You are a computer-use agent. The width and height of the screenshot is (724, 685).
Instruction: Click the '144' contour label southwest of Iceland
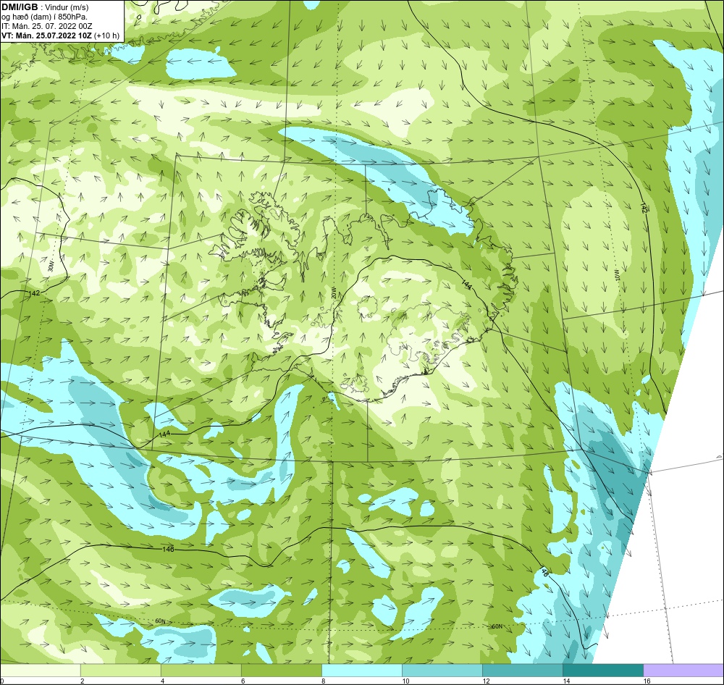(x=165, y=434)
